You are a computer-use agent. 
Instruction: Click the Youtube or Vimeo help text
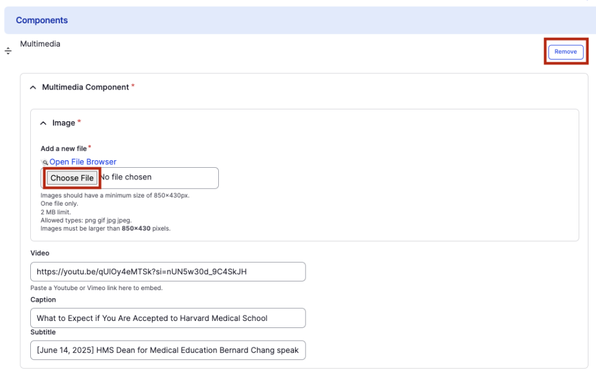tap(96, 288)
